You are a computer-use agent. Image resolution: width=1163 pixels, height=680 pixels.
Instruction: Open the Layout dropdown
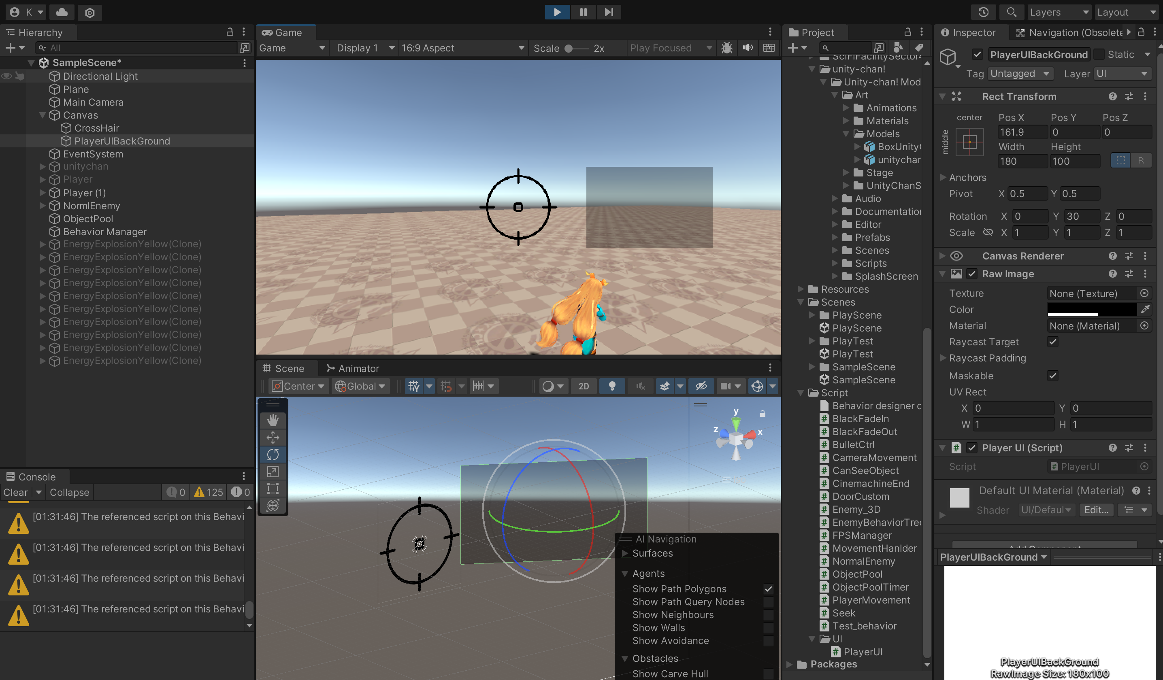click(1128, 12)
